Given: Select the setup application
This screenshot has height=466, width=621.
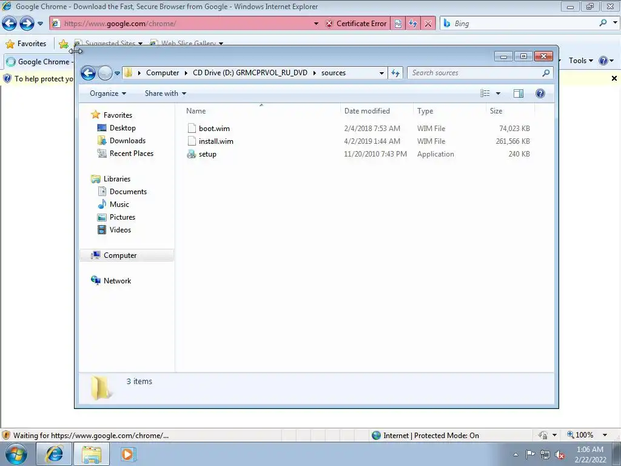Looking at the screenshot, I should coord(207,154).
